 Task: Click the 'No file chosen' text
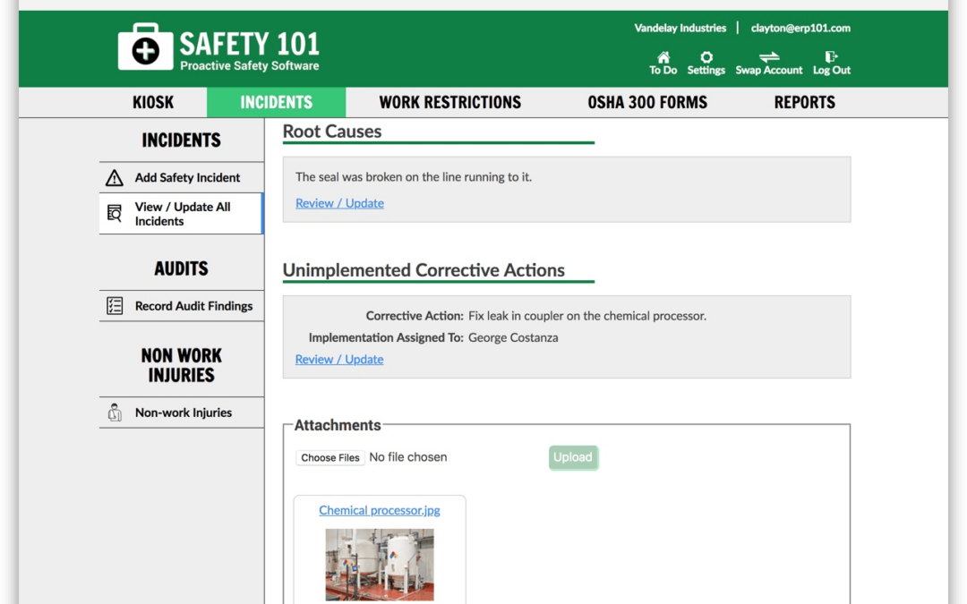(x=408, y=457)
